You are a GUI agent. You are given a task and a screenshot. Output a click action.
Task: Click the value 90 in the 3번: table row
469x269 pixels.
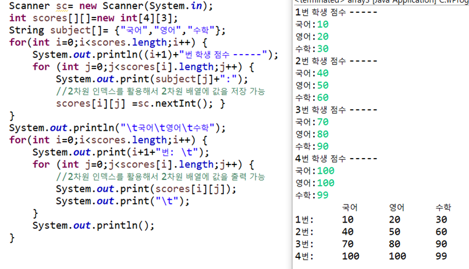coord(442,244)
